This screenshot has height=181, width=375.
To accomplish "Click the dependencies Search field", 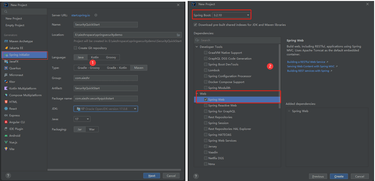I will click(x=237, y=40).
